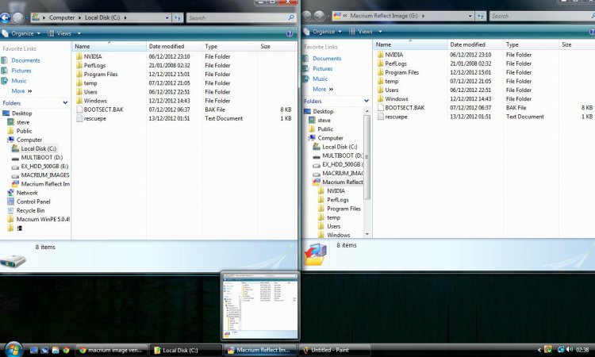
Task: Open Documents link in Macrium Reflect Image window
Action: [327, 59]
